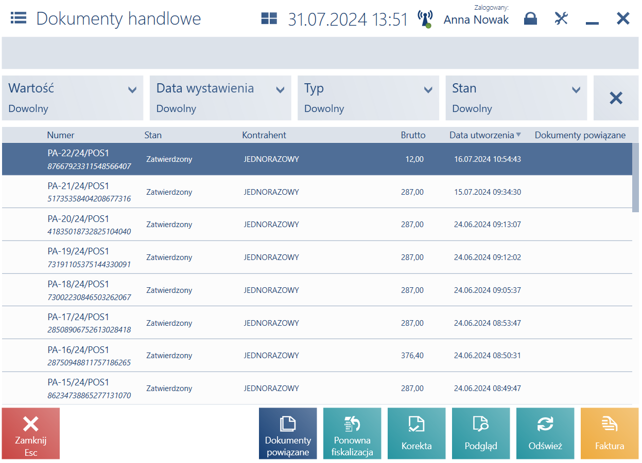Viewport: 642px width, 463px height.
Task: Open the tile dashboard icon
Action: [269, 19]
